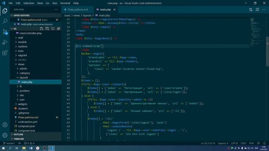Open the Explorer view in activity bar
The image size is (269, 151).
click(5, 11)
